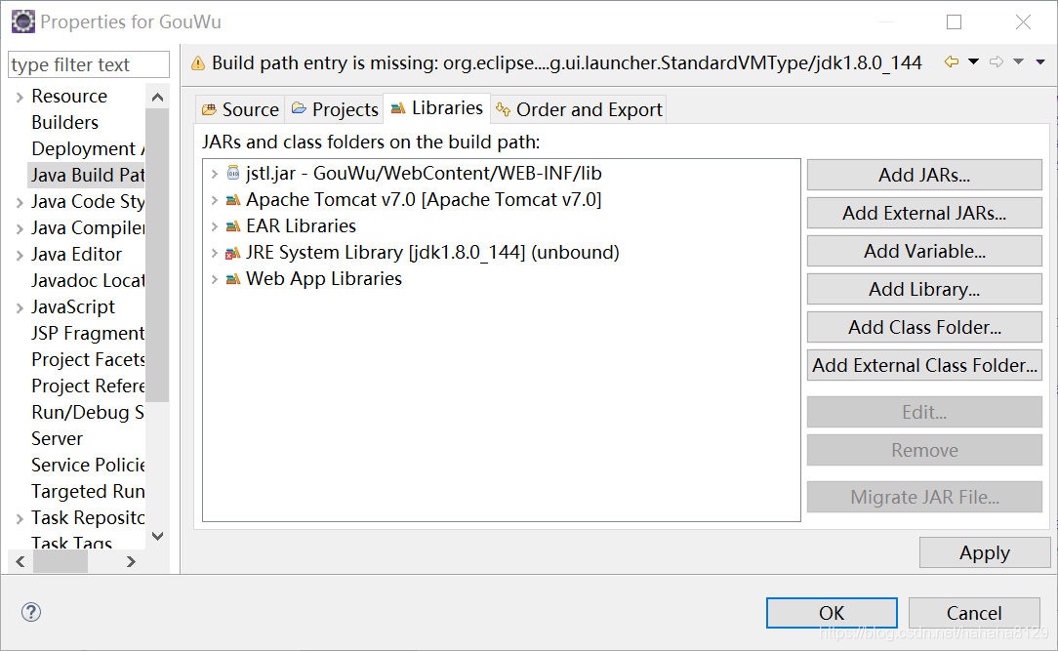Click the back navigation arrow icon

(952, 62)
